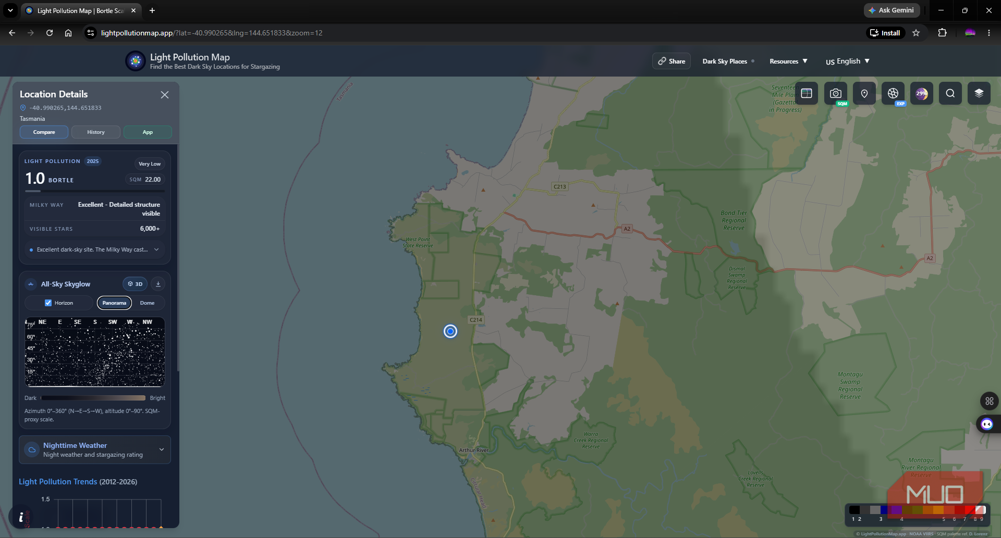Image resolution: width=1001 pixels, height=538 pixels.
Task: Click the Share button
Action: point(672,61)
